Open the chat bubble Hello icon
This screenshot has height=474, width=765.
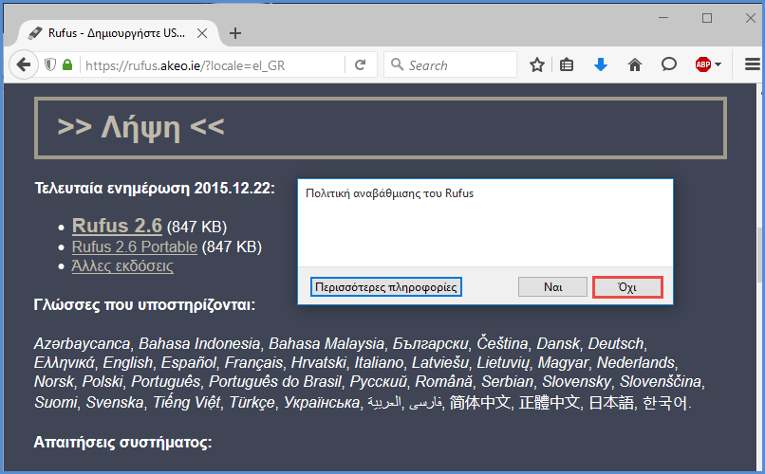pos(669,64)
